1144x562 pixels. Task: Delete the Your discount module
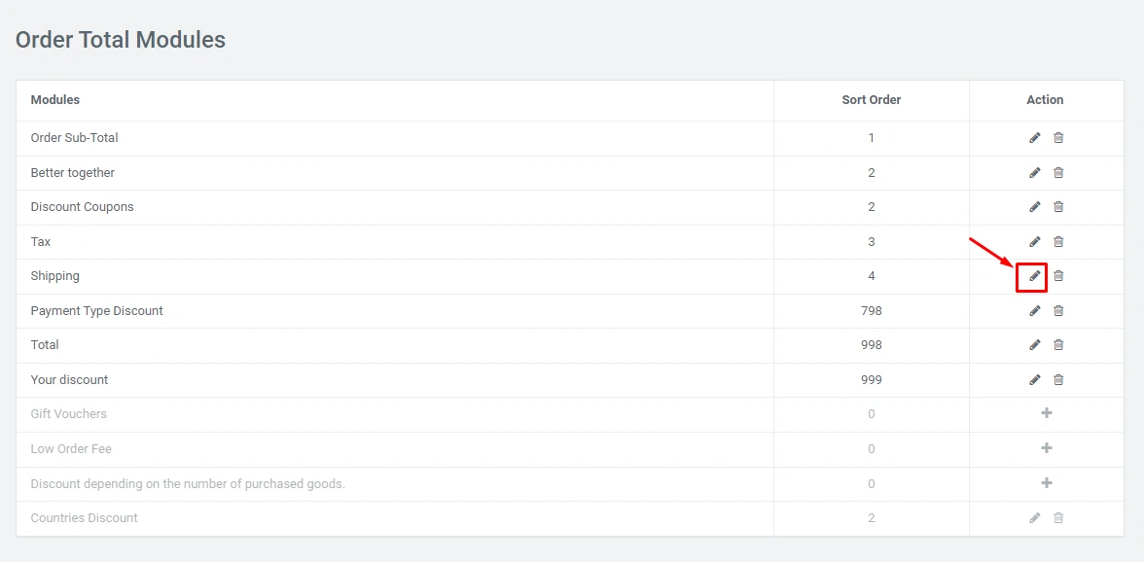click(1058, 380)
